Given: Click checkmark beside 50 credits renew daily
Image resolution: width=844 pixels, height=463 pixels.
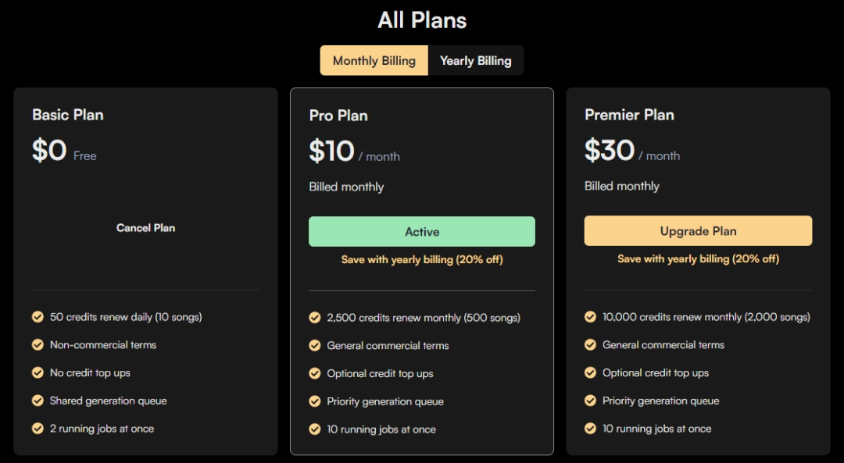Looking at the screenshot, I should 38,317.
